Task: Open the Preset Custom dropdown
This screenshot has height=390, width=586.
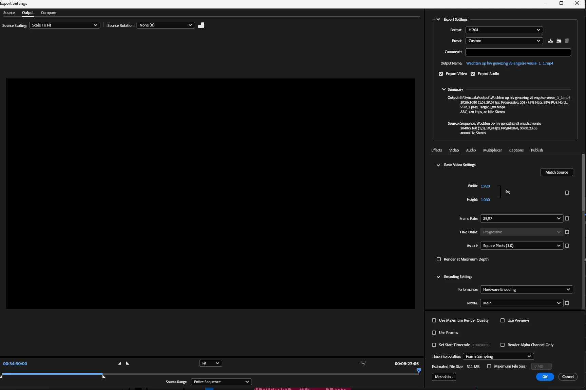Action: (x=504, y=41)
